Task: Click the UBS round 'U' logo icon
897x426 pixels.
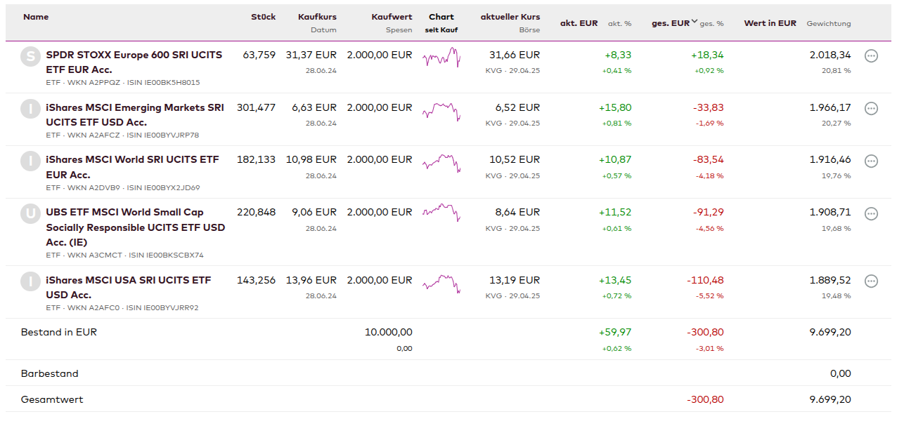Action: pos(30,214)
